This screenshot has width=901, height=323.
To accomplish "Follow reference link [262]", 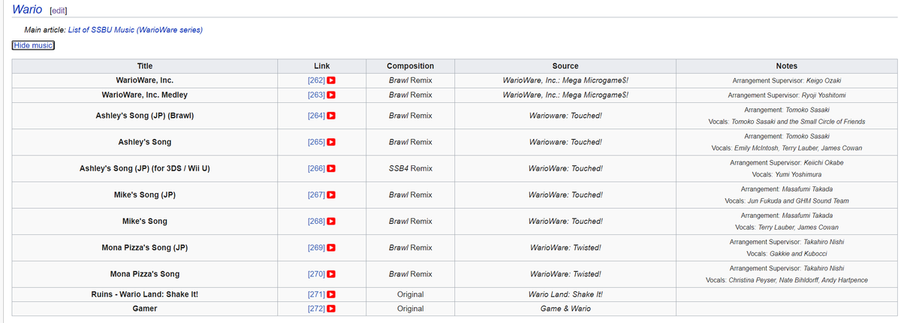I will (x=315, y=80).
